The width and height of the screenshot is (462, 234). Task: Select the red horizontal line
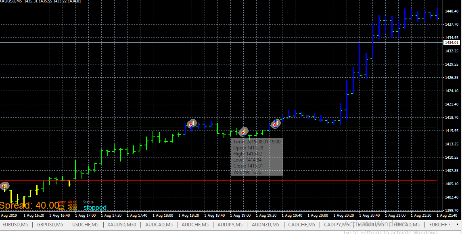point(219,181)
